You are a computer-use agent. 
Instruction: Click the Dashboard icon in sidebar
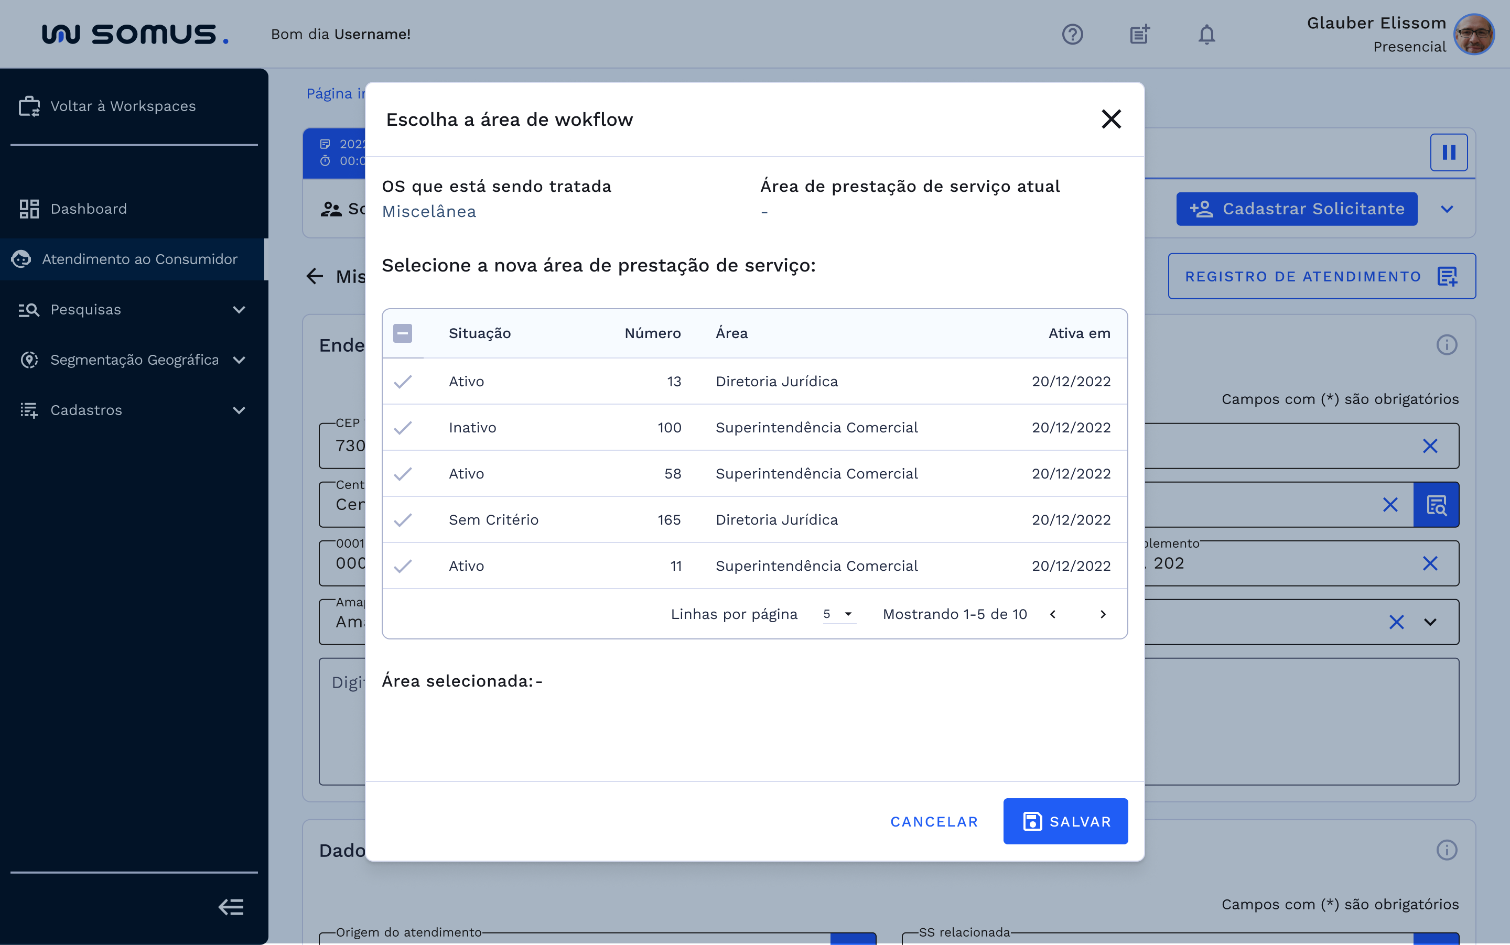coord(29,209)
